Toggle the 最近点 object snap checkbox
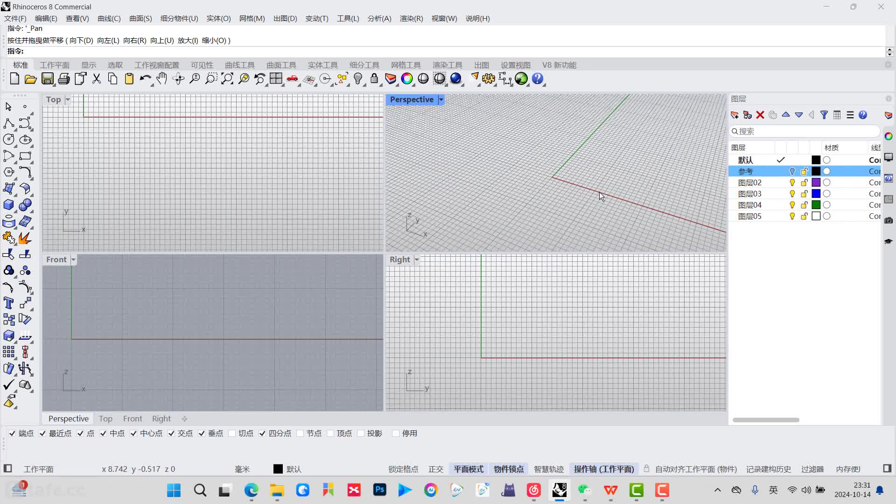 [x=42, y=434]
